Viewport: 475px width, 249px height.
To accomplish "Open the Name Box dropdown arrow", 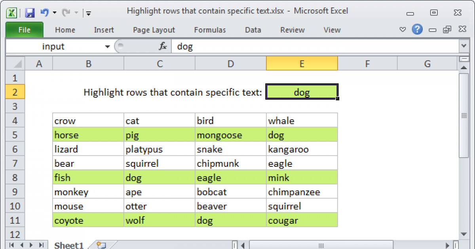I will [107, 46].
